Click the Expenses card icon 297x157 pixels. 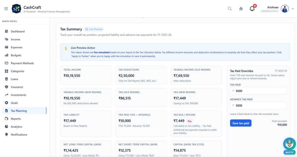pos(6,47)
